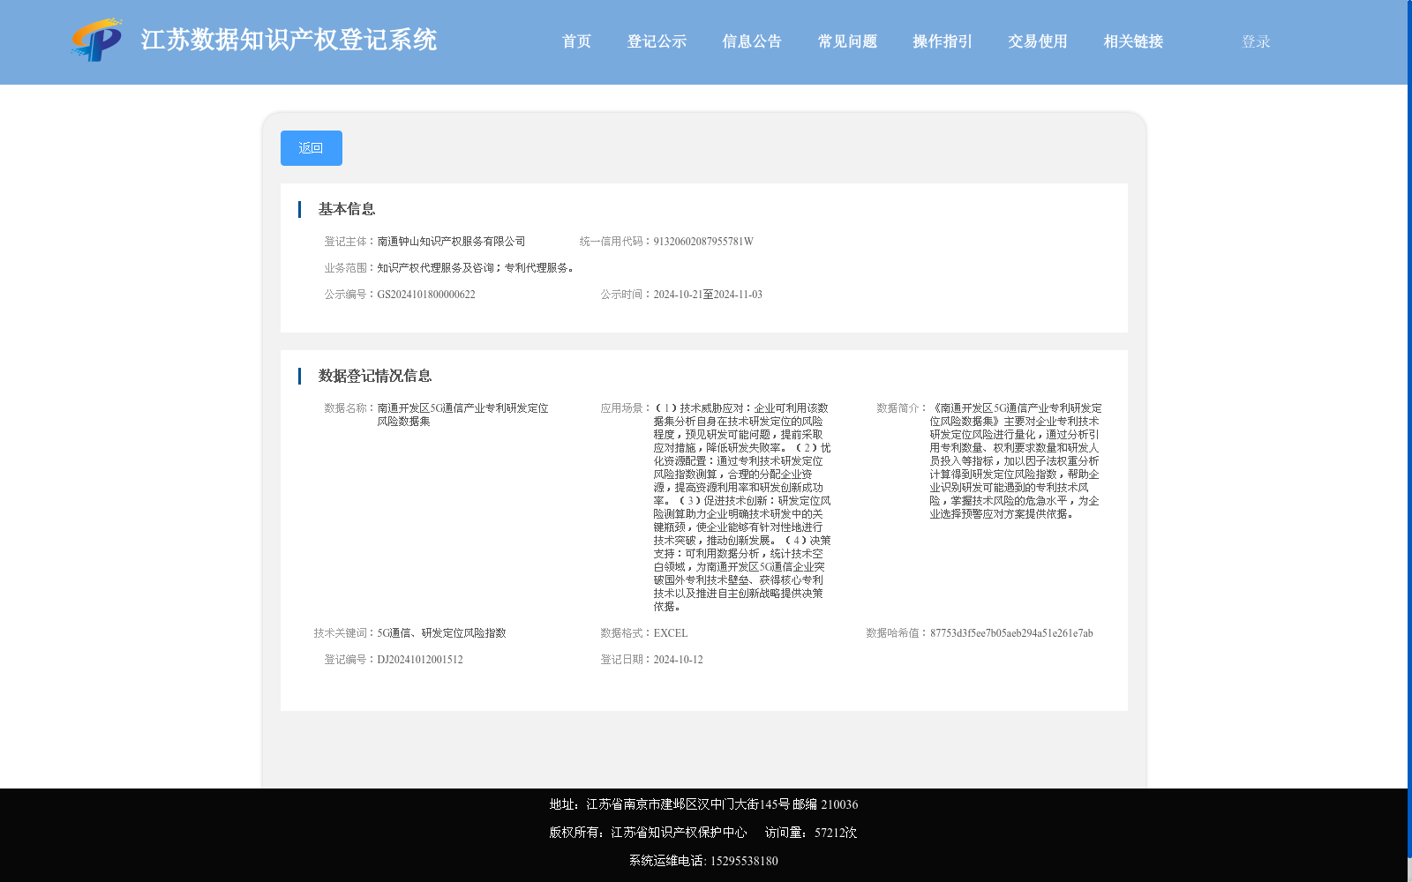Click the footer copyright 江苏省知识产权保护中心
Viewport: 1412px width, 882px height.
coord(679,833)
